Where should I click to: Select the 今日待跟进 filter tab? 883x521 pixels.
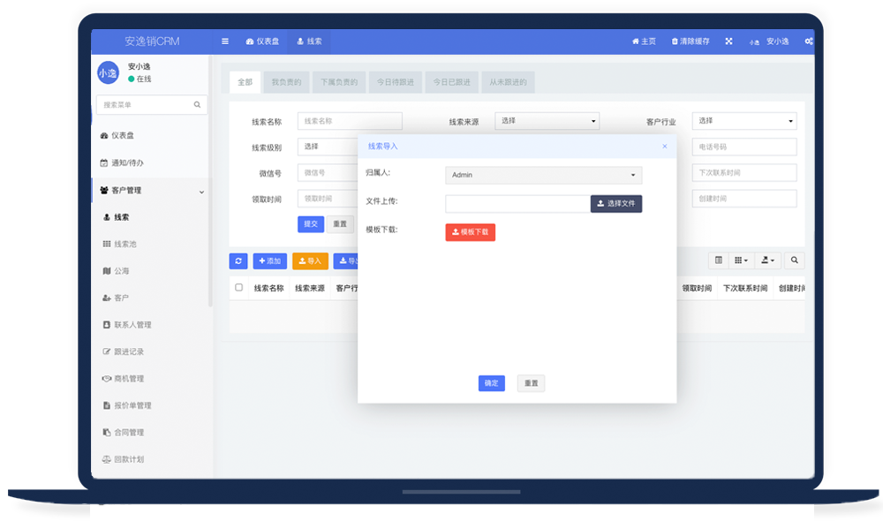click(x=396, y=82)
